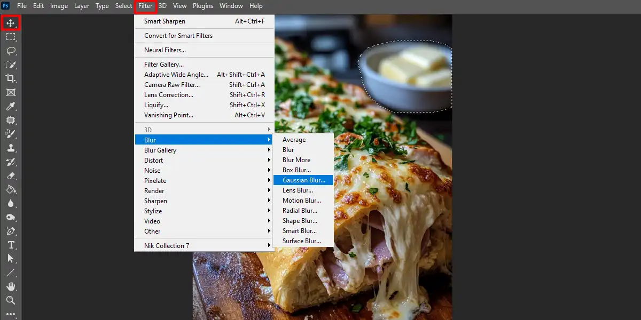
Task: Open the Select menu
Action: tap(123, 6)
